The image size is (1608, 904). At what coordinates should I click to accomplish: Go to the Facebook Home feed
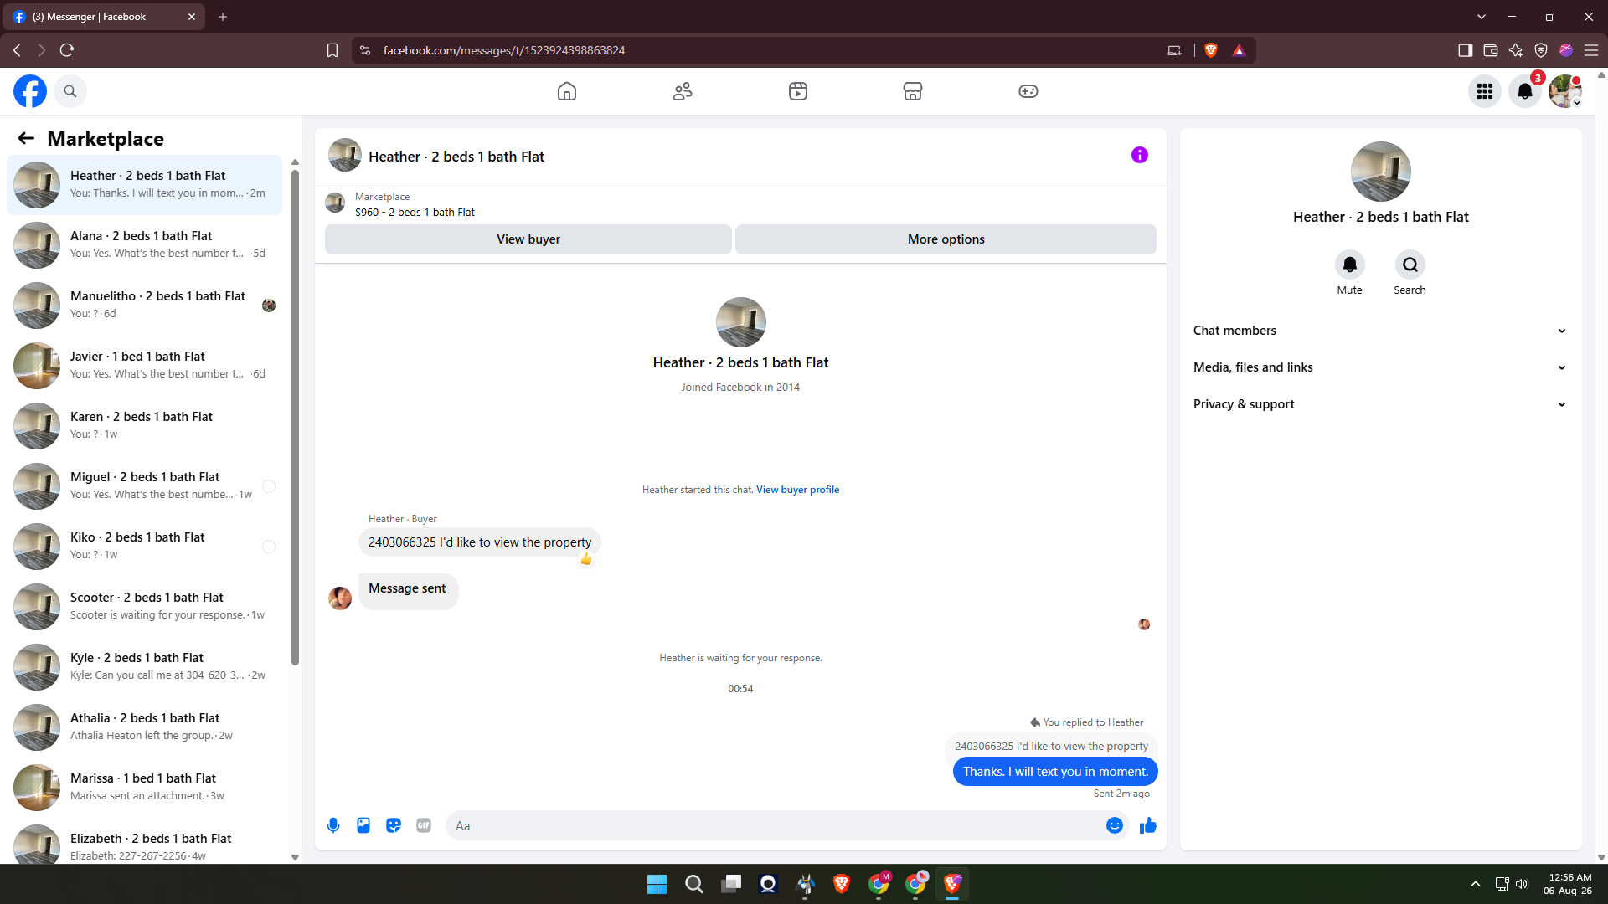coord(567,91)
